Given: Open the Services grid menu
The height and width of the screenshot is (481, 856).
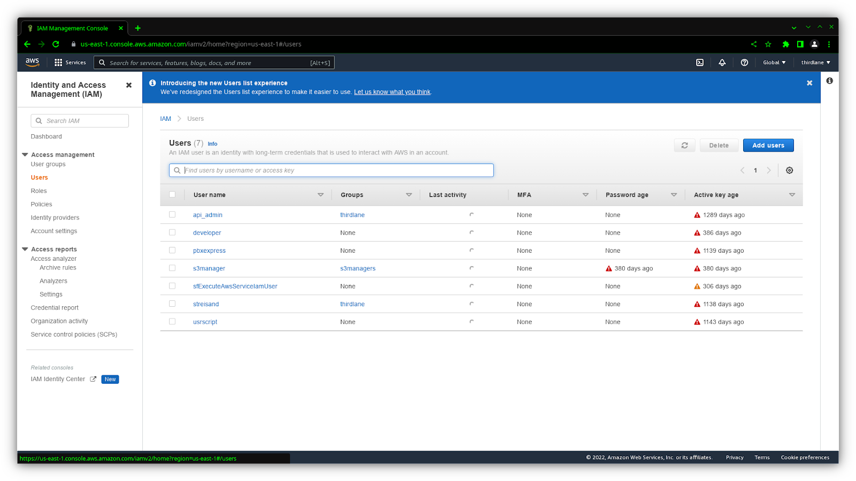Looking at the screenshot, I should 70,63.
